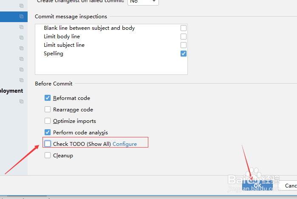This screenshot has height=199, width=297.
Task: Enable the Limit subject line inspection
Action: pos(184,45)
